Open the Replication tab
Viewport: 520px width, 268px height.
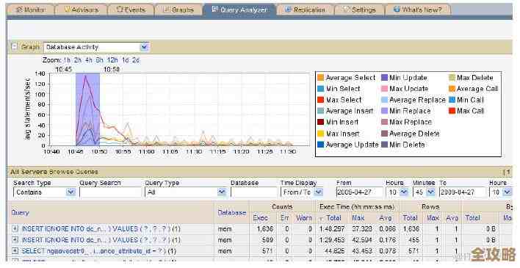(305, 10)
